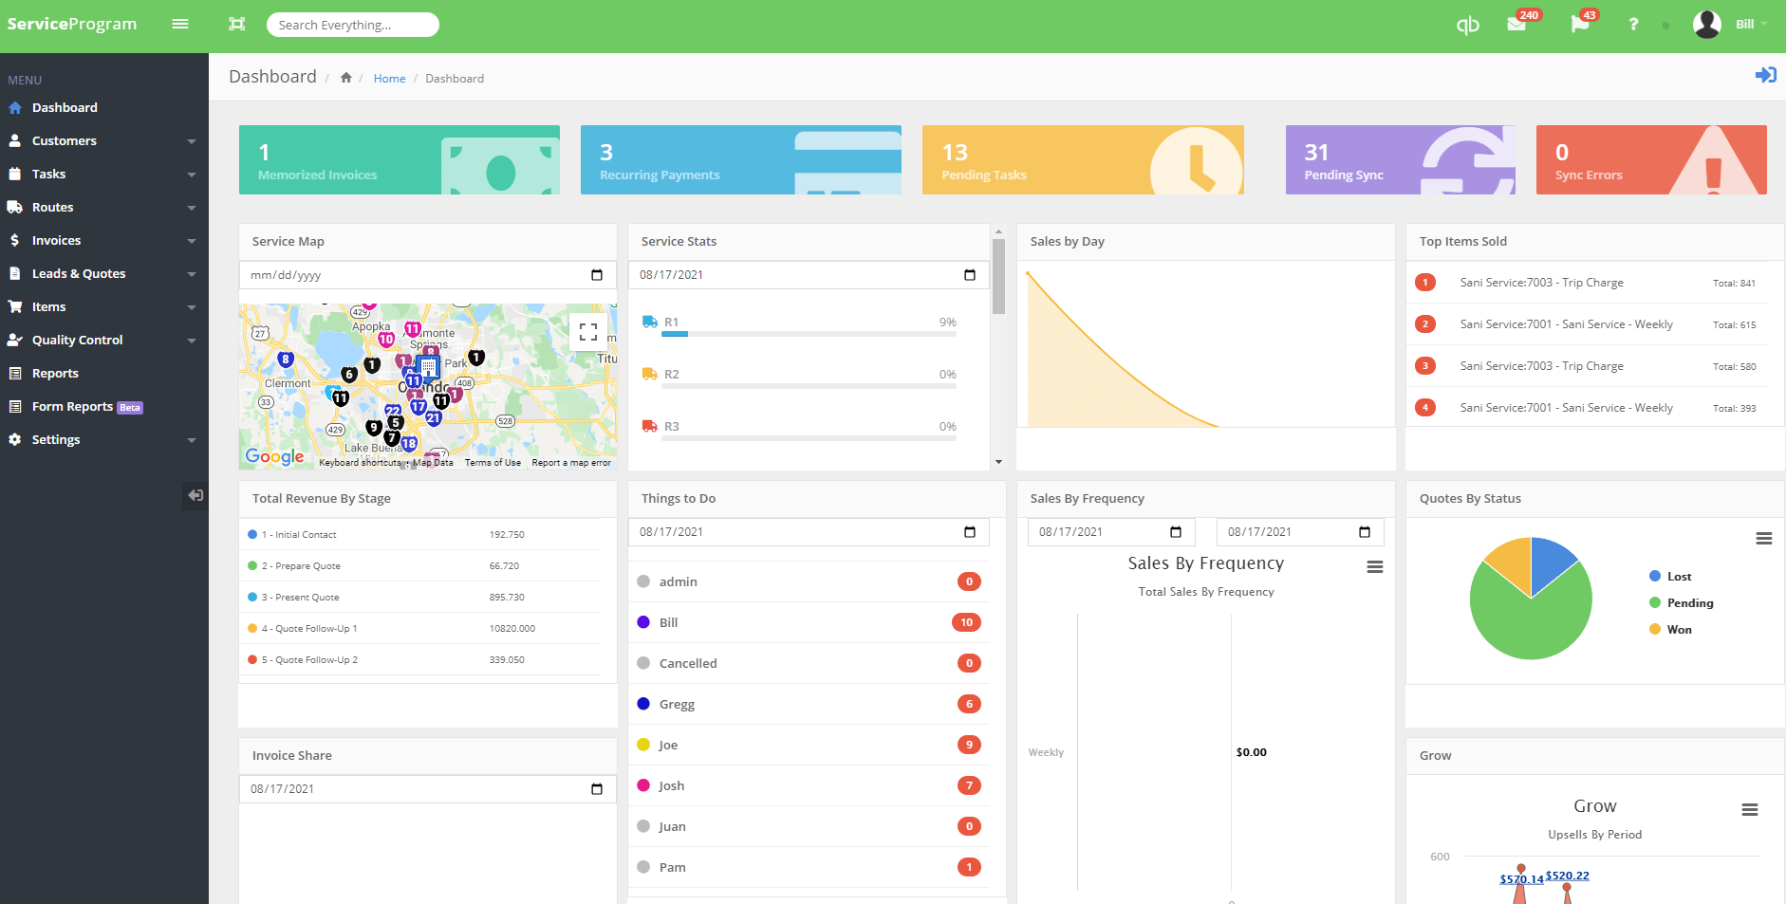Click the Terms of Use map link
Viewport: 1786px width, 904px height.
[493, 463]
